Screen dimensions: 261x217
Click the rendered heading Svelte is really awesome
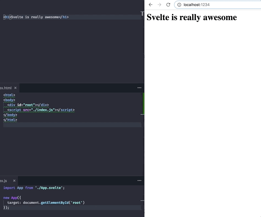(x=192, y=17)
